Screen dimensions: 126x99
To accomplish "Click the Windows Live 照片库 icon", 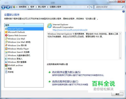I will click(x=6, y=45).
